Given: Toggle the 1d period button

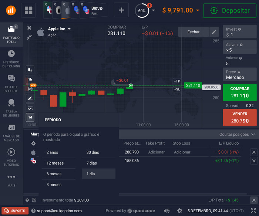Looking at the screenshot, I should point(30,117).
